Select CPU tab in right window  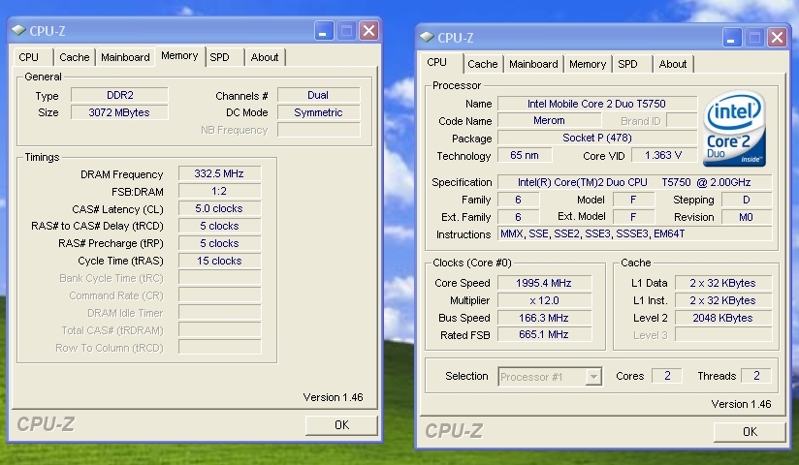click(x=436, y=62)
